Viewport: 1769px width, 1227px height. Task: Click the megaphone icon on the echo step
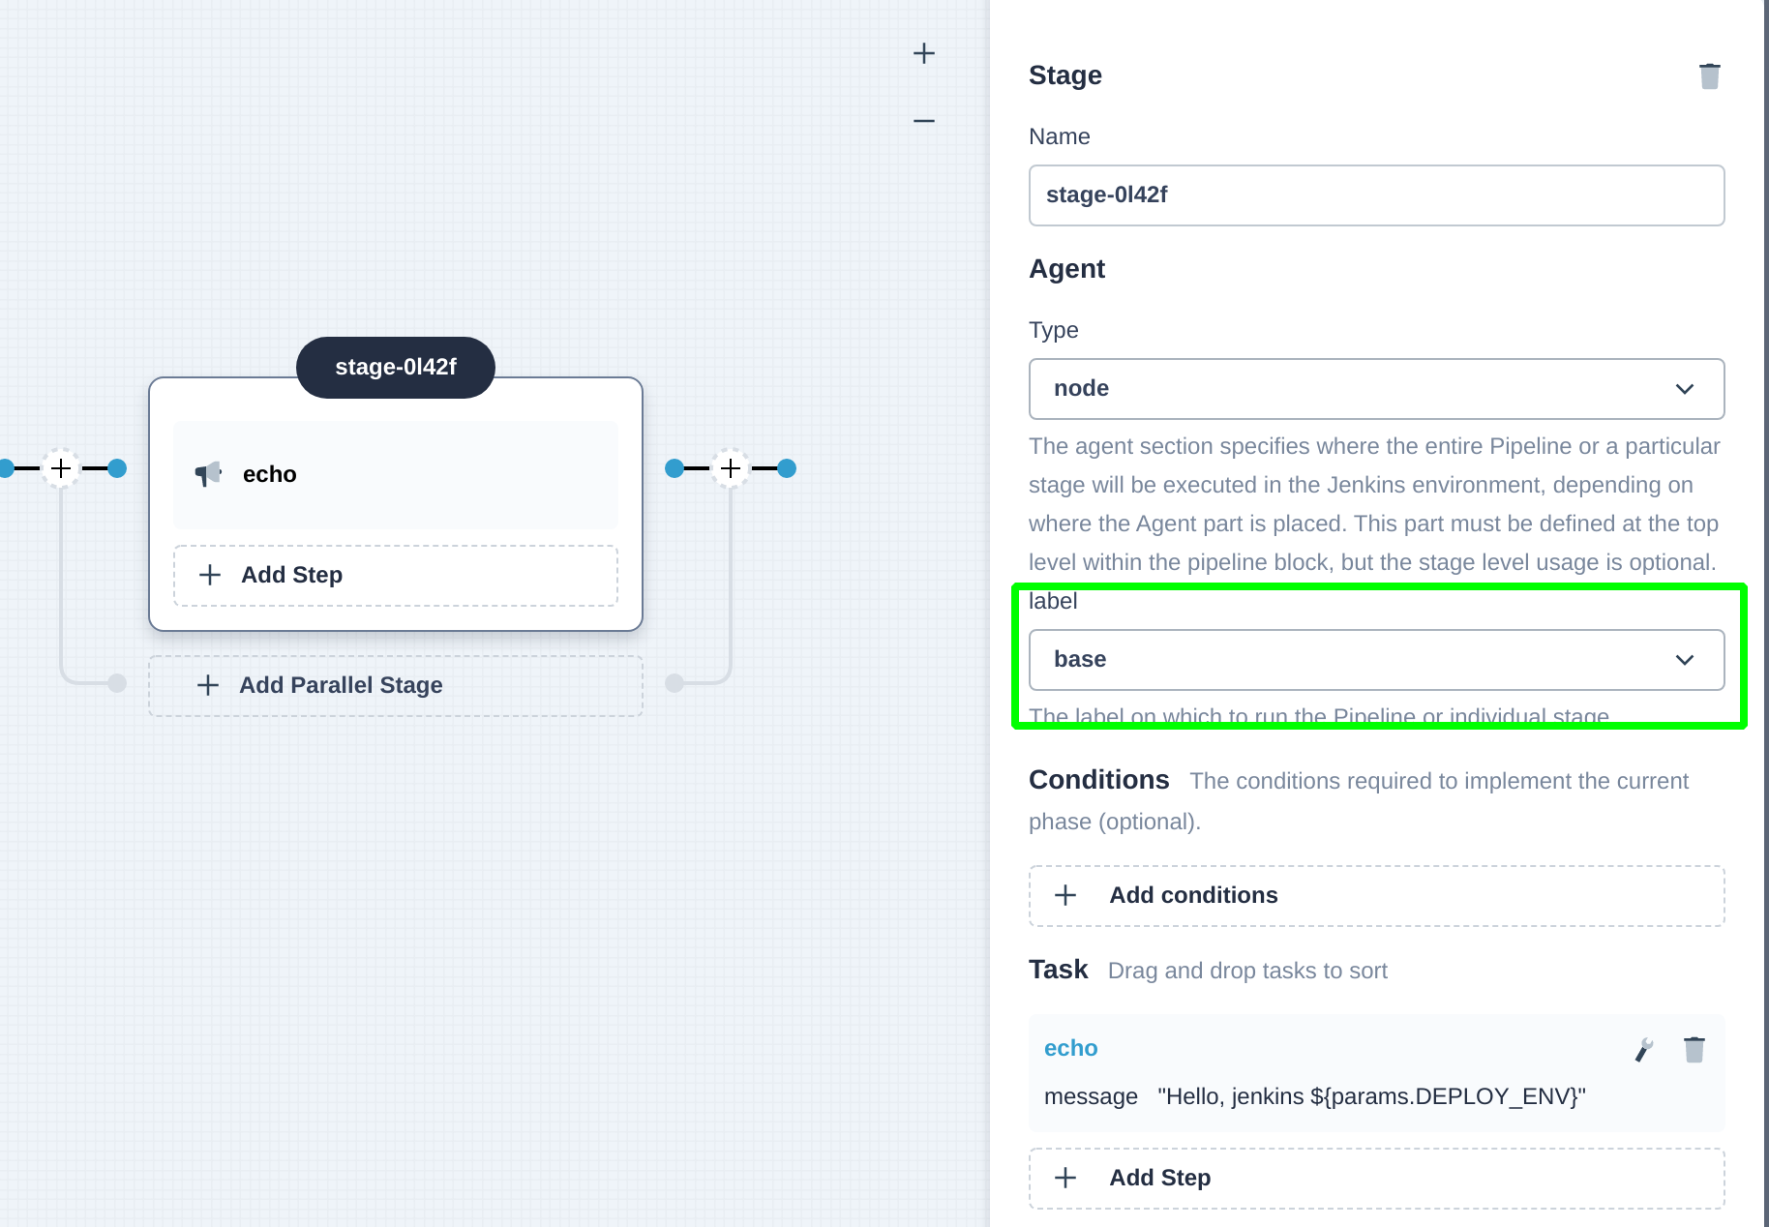point(208,474)
